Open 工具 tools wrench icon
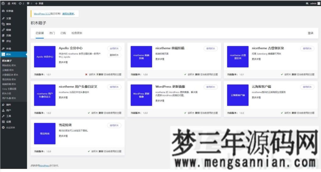Image resolution: width=321 pixels, height=172 pixels. click(3, 116)
